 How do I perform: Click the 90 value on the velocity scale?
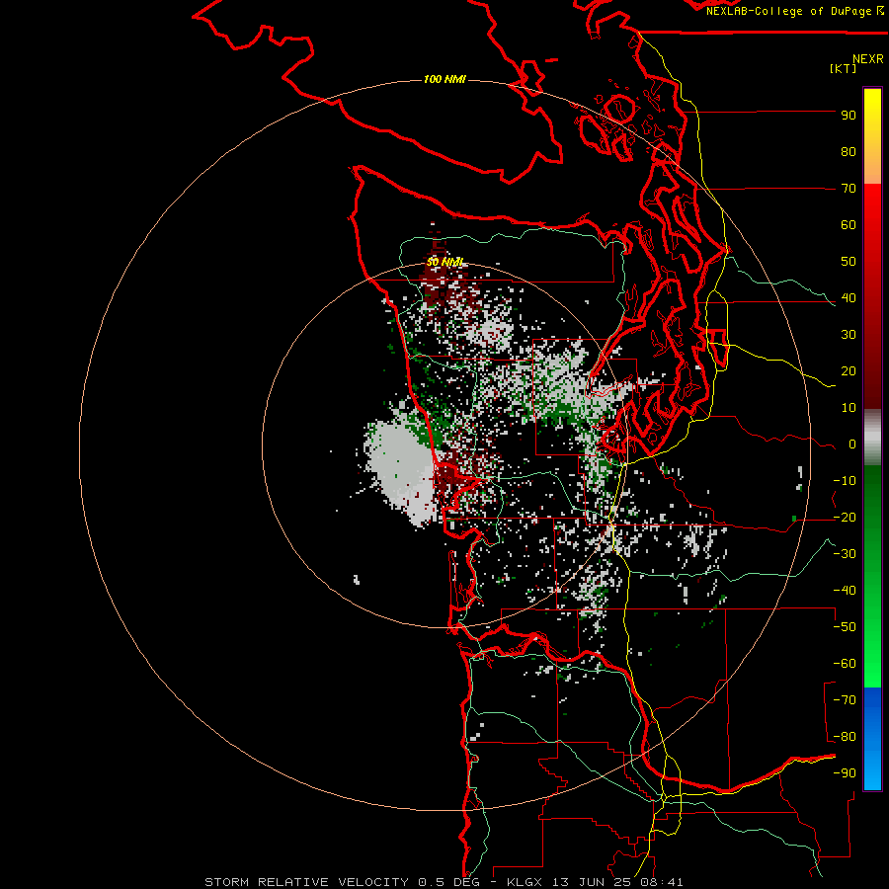849,116
